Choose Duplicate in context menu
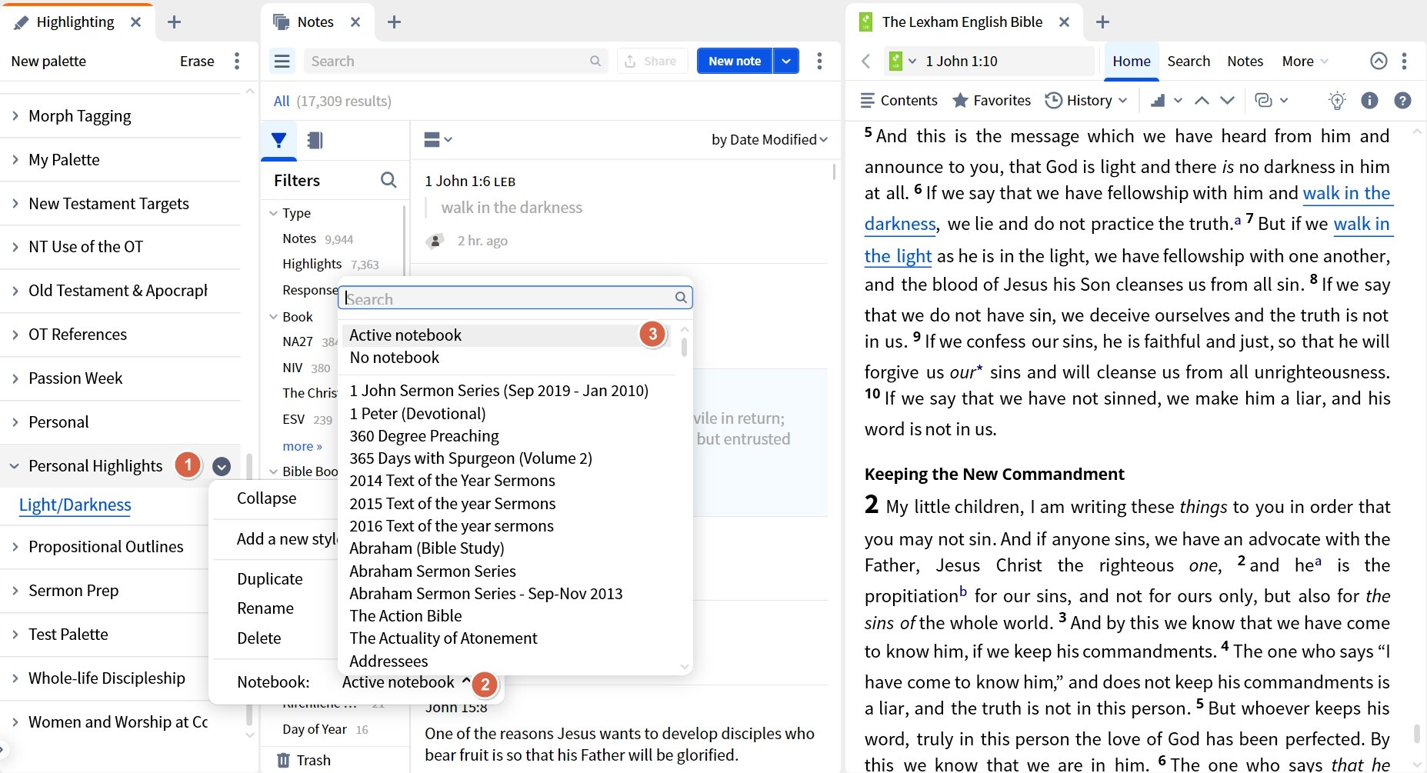Image resolution: width=1427 pixels, height=773 pixels. coord(269,578)
